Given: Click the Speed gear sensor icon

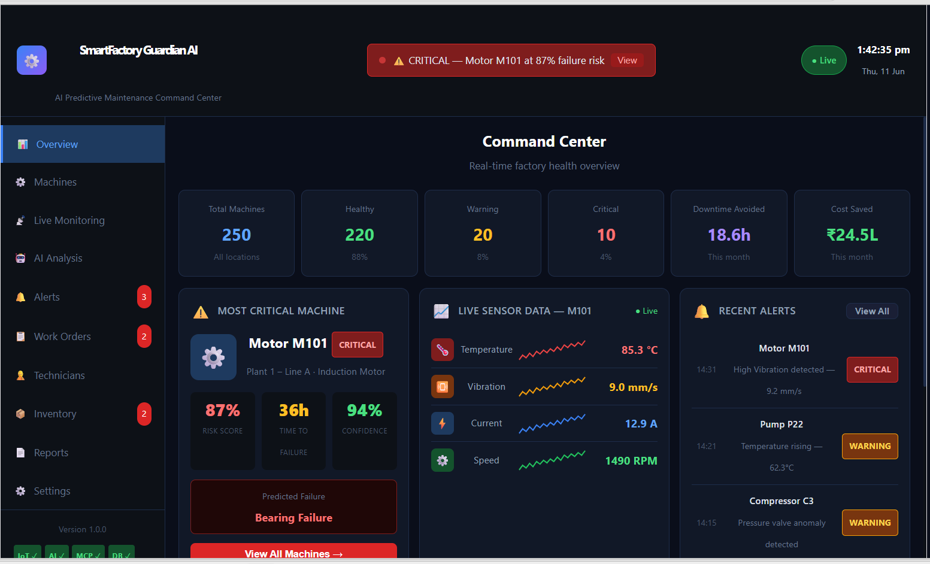Looking at the screenshot, I should tap(443, 460).
